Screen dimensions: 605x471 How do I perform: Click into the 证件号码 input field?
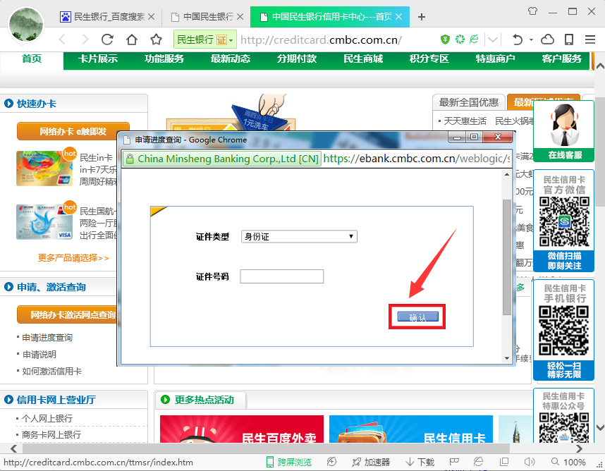tap(281, 276)
